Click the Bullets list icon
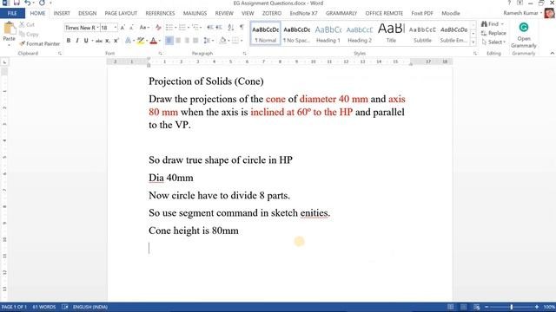This screenshot has height=312, width=556. click(169, 28)
